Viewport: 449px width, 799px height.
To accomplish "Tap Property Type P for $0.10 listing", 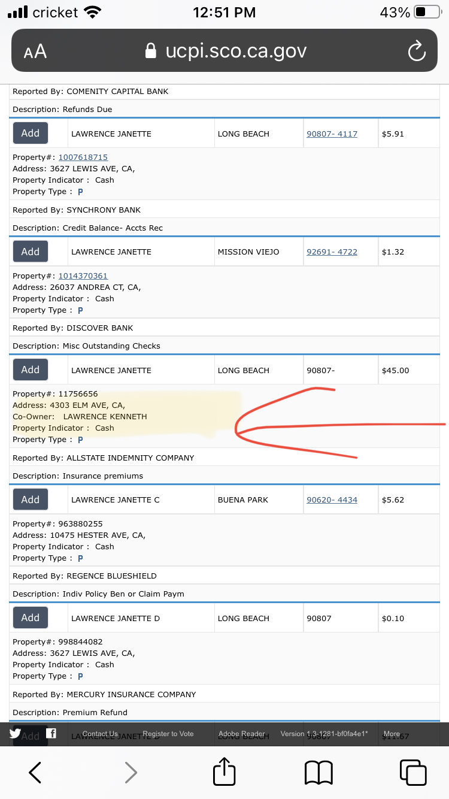I will point(80,676).
